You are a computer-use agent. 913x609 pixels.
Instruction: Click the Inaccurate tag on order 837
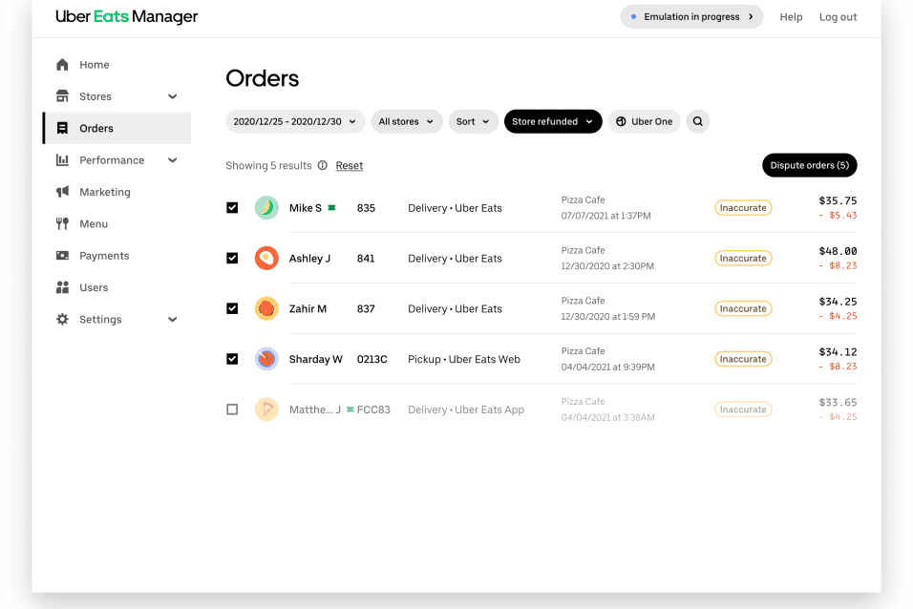pos(743,308)
